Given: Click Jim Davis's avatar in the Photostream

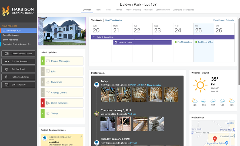Looking at the screenshot, I should pos(96,114).
